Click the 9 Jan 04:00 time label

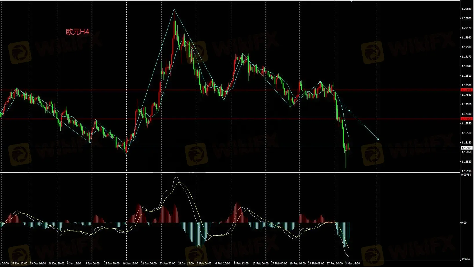coord(92,264)
